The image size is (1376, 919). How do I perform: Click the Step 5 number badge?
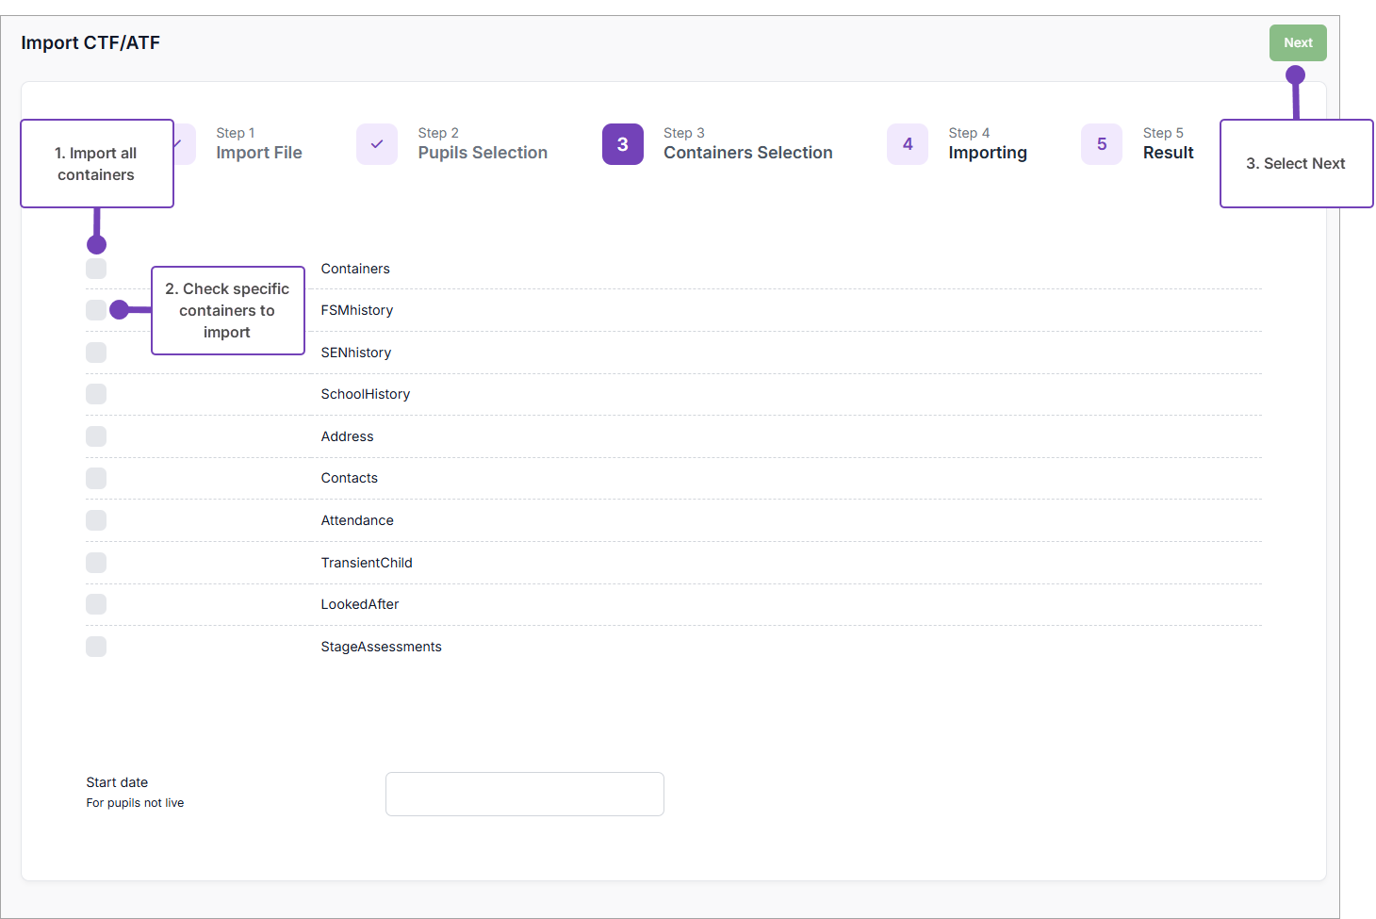tap(1101, 144)
